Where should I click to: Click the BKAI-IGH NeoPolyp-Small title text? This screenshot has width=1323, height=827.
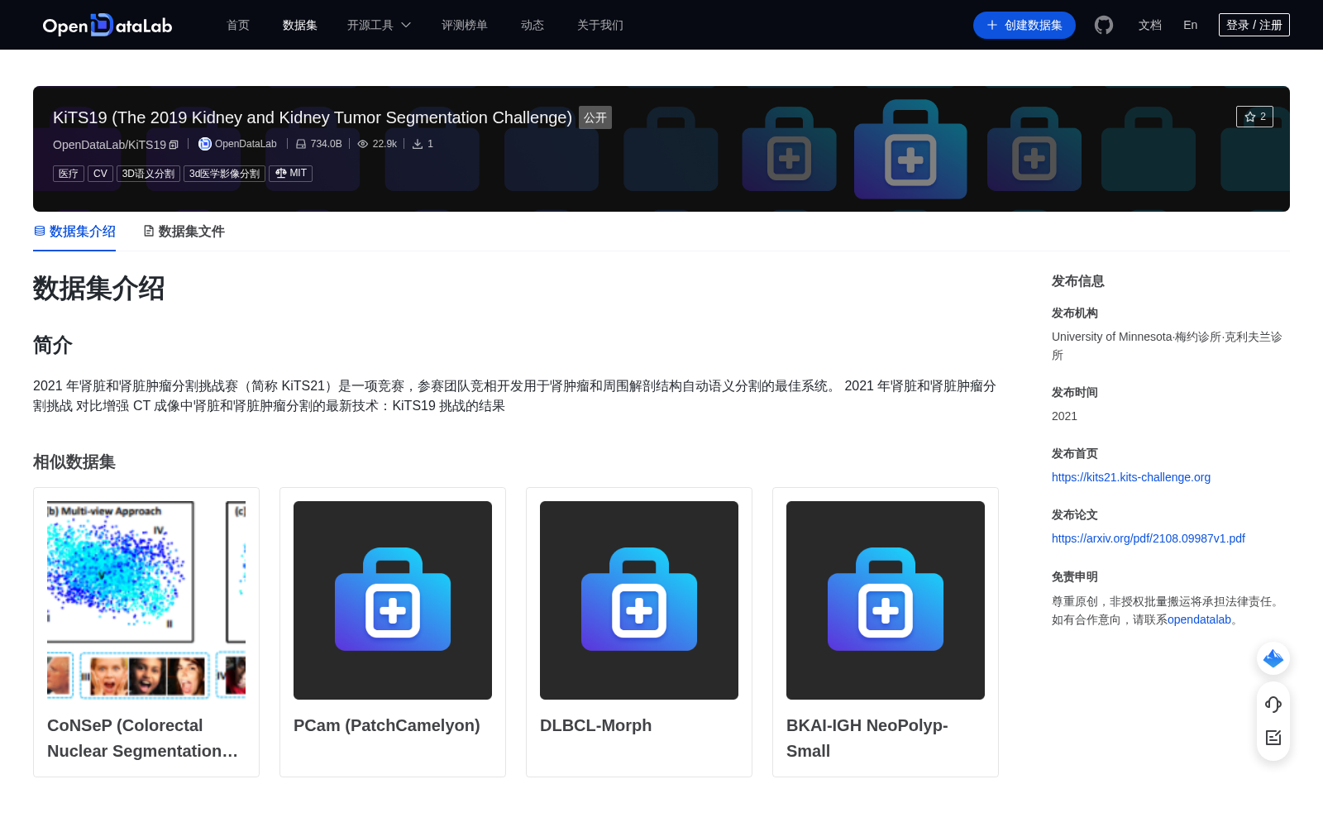click(x=867, y=738)
